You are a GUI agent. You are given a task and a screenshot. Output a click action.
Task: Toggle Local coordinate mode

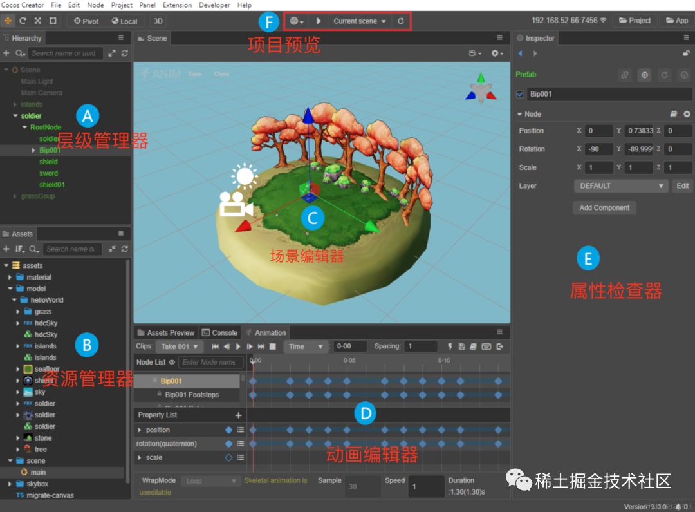click(x=125, y=21)
